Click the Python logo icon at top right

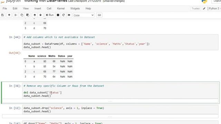coord(204,1)
